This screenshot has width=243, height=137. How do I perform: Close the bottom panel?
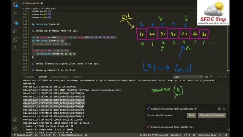(x=225, y=77)
